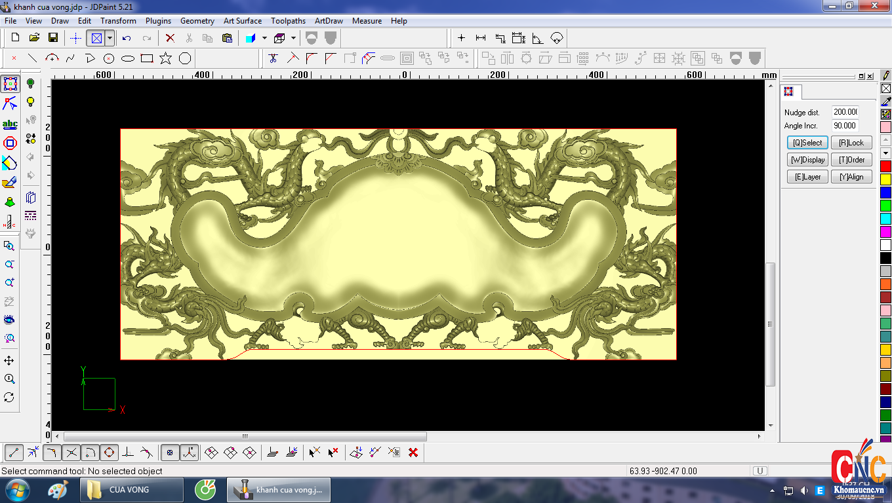Open the Toolpaths menu
This screenshot has height=503, width=892.
tap(288, 21)
